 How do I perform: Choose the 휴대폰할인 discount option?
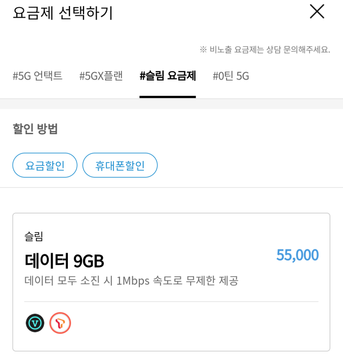point(120,165)
